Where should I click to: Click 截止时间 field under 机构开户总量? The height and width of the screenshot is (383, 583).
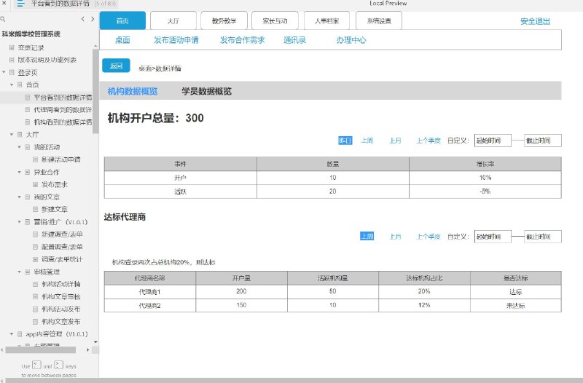pyautogui.click(x=542, y=141)
